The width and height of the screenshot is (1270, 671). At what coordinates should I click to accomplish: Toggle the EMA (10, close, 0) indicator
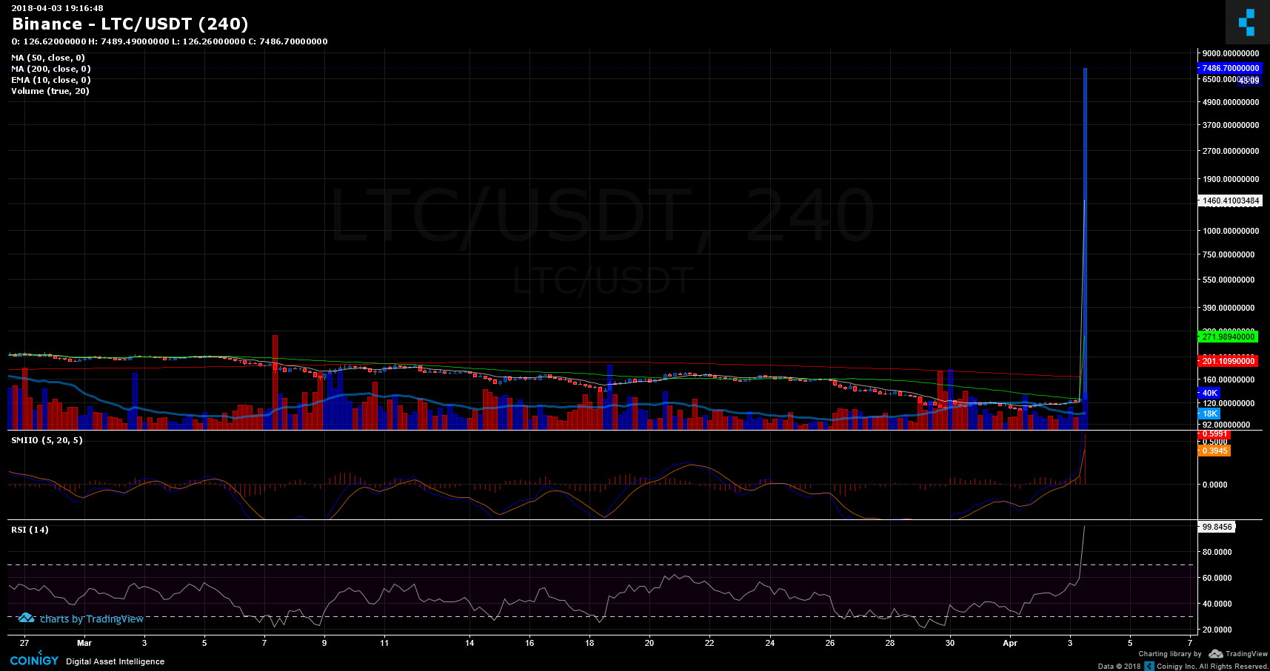[49, 79]
